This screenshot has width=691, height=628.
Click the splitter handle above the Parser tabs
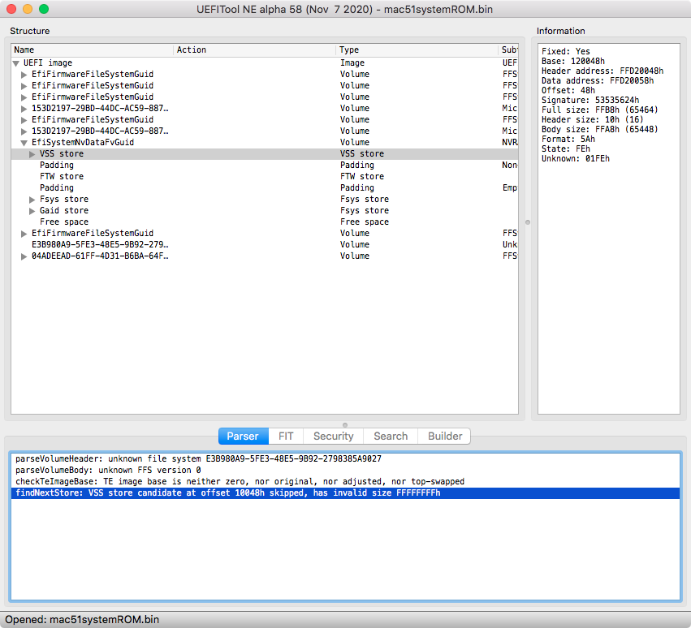point(345,425)
